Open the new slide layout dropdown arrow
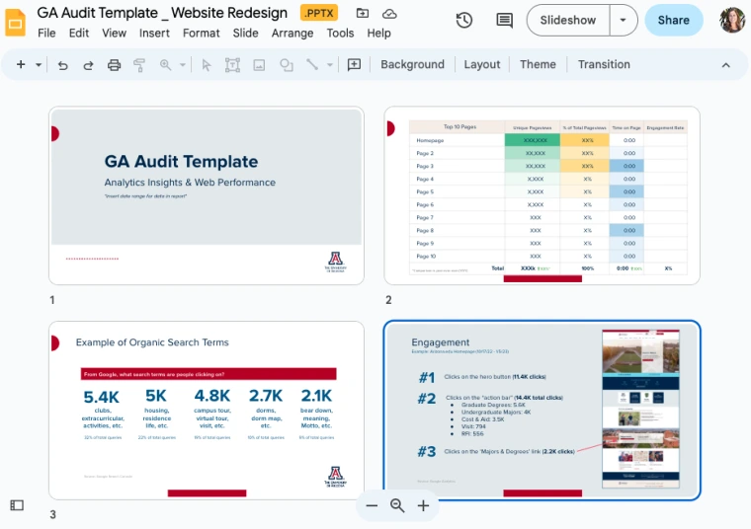This screenshot has width=751, height=529. (39, 64)
